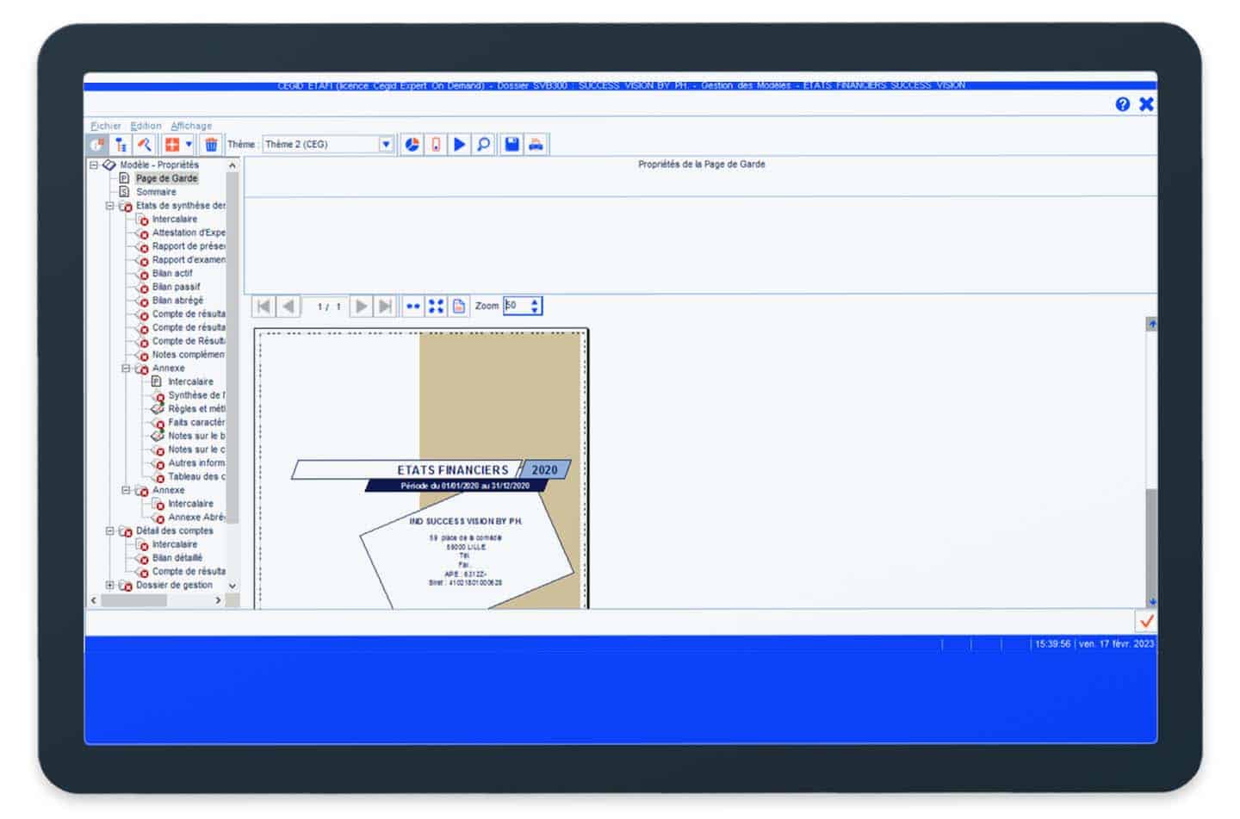Image resolution: width=1240 pixels, height=819 pixels.
Task: Open the Fichier menu
Action: click(106, 126)
